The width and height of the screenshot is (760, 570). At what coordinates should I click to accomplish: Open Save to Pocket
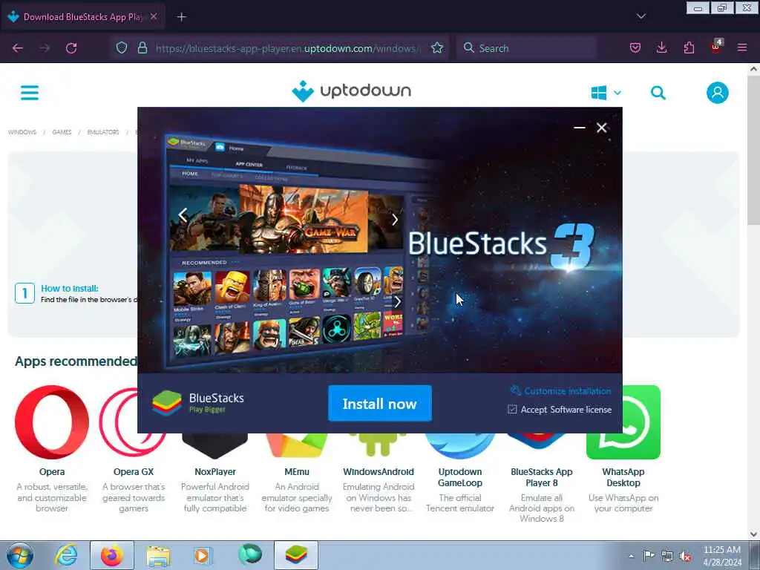[635, 48]
